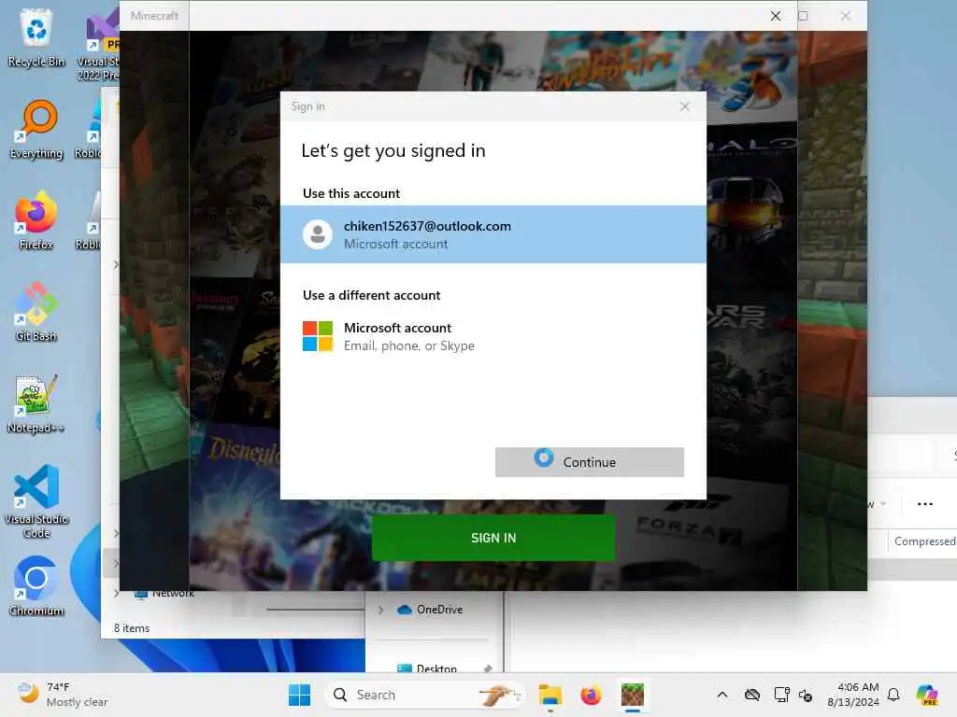Open Git Bash desktop shortcut
This screenshot has width=957, height=717.
36,312
